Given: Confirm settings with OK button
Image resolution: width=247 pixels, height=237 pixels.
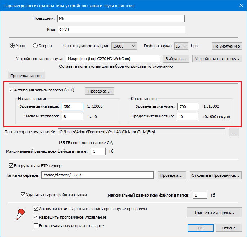Looking at the screenshot, I should pos(200,228).
